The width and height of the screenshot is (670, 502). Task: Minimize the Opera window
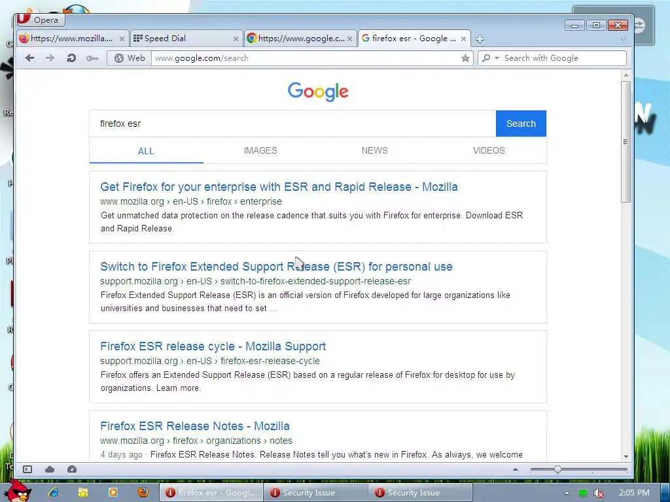click(x=574, y=25)
